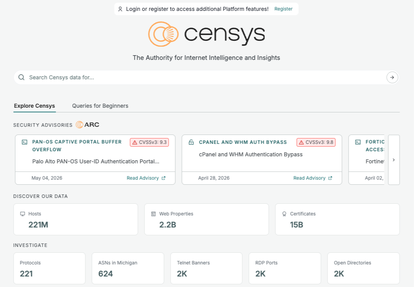Click terminal icon on the Fortic advisory card

(x=358, y=142)
